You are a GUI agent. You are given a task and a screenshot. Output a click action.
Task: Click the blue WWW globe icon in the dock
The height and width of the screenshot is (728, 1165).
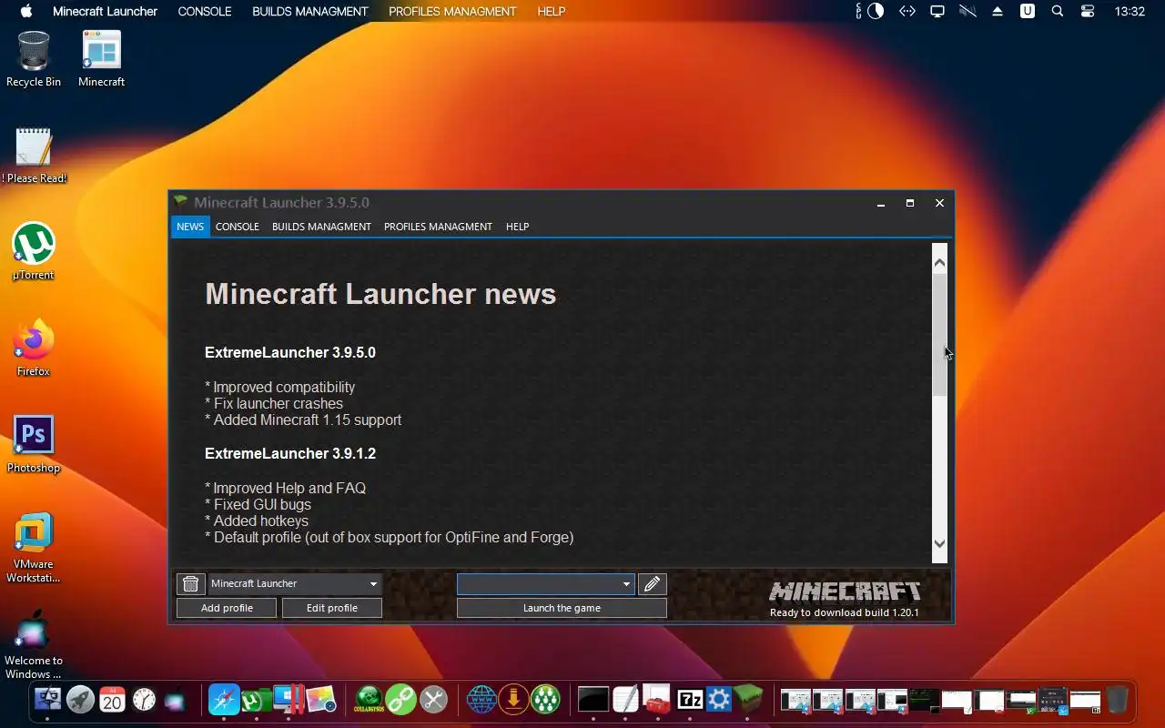[481, 699]
